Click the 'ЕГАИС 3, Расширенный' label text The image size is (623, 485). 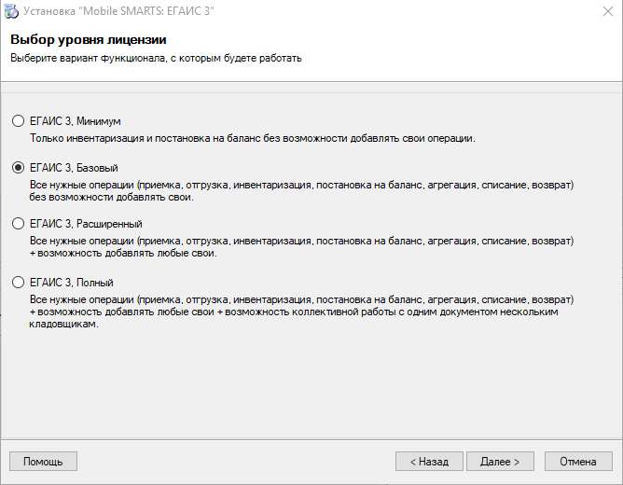click(x=86, y=224)
